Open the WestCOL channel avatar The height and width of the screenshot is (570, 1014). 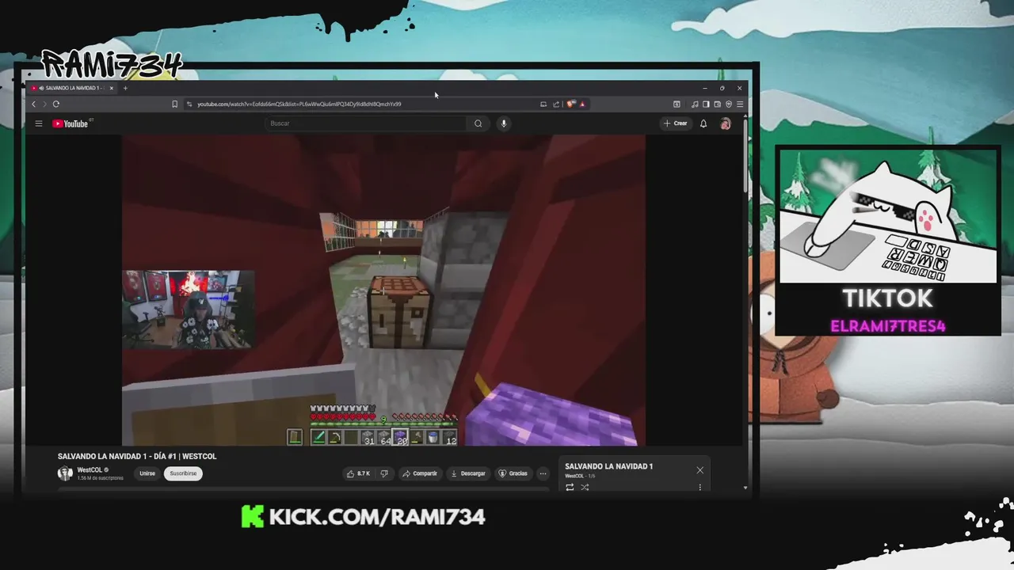[65, 473]
